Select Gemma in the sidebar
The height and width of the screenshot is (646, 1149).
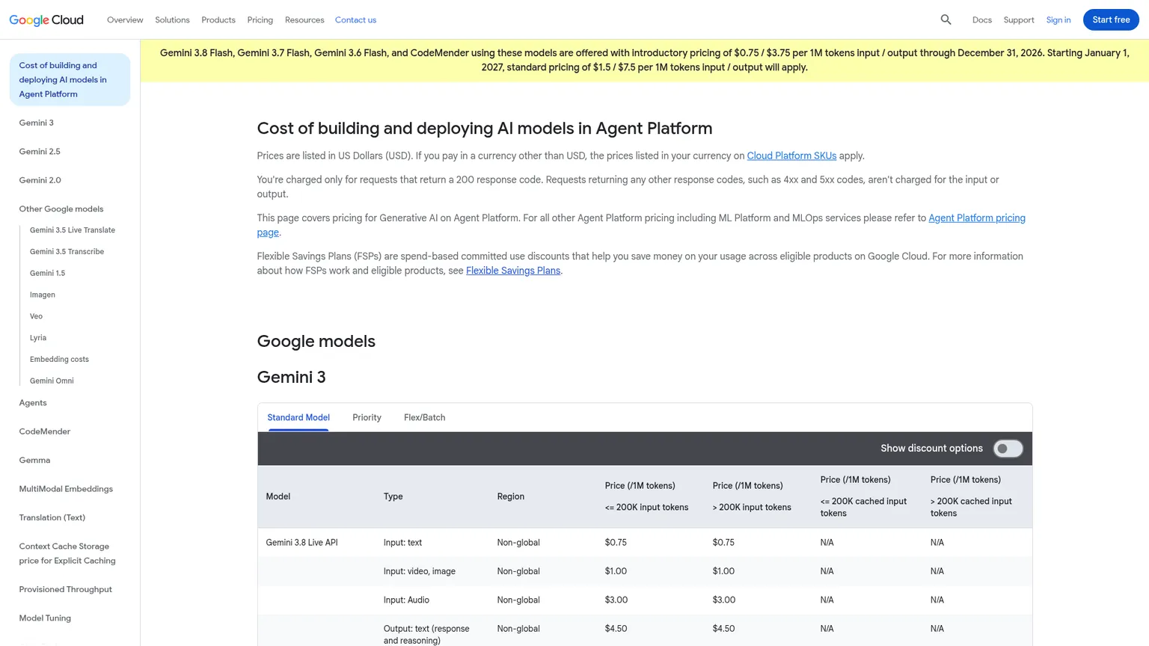34,461
